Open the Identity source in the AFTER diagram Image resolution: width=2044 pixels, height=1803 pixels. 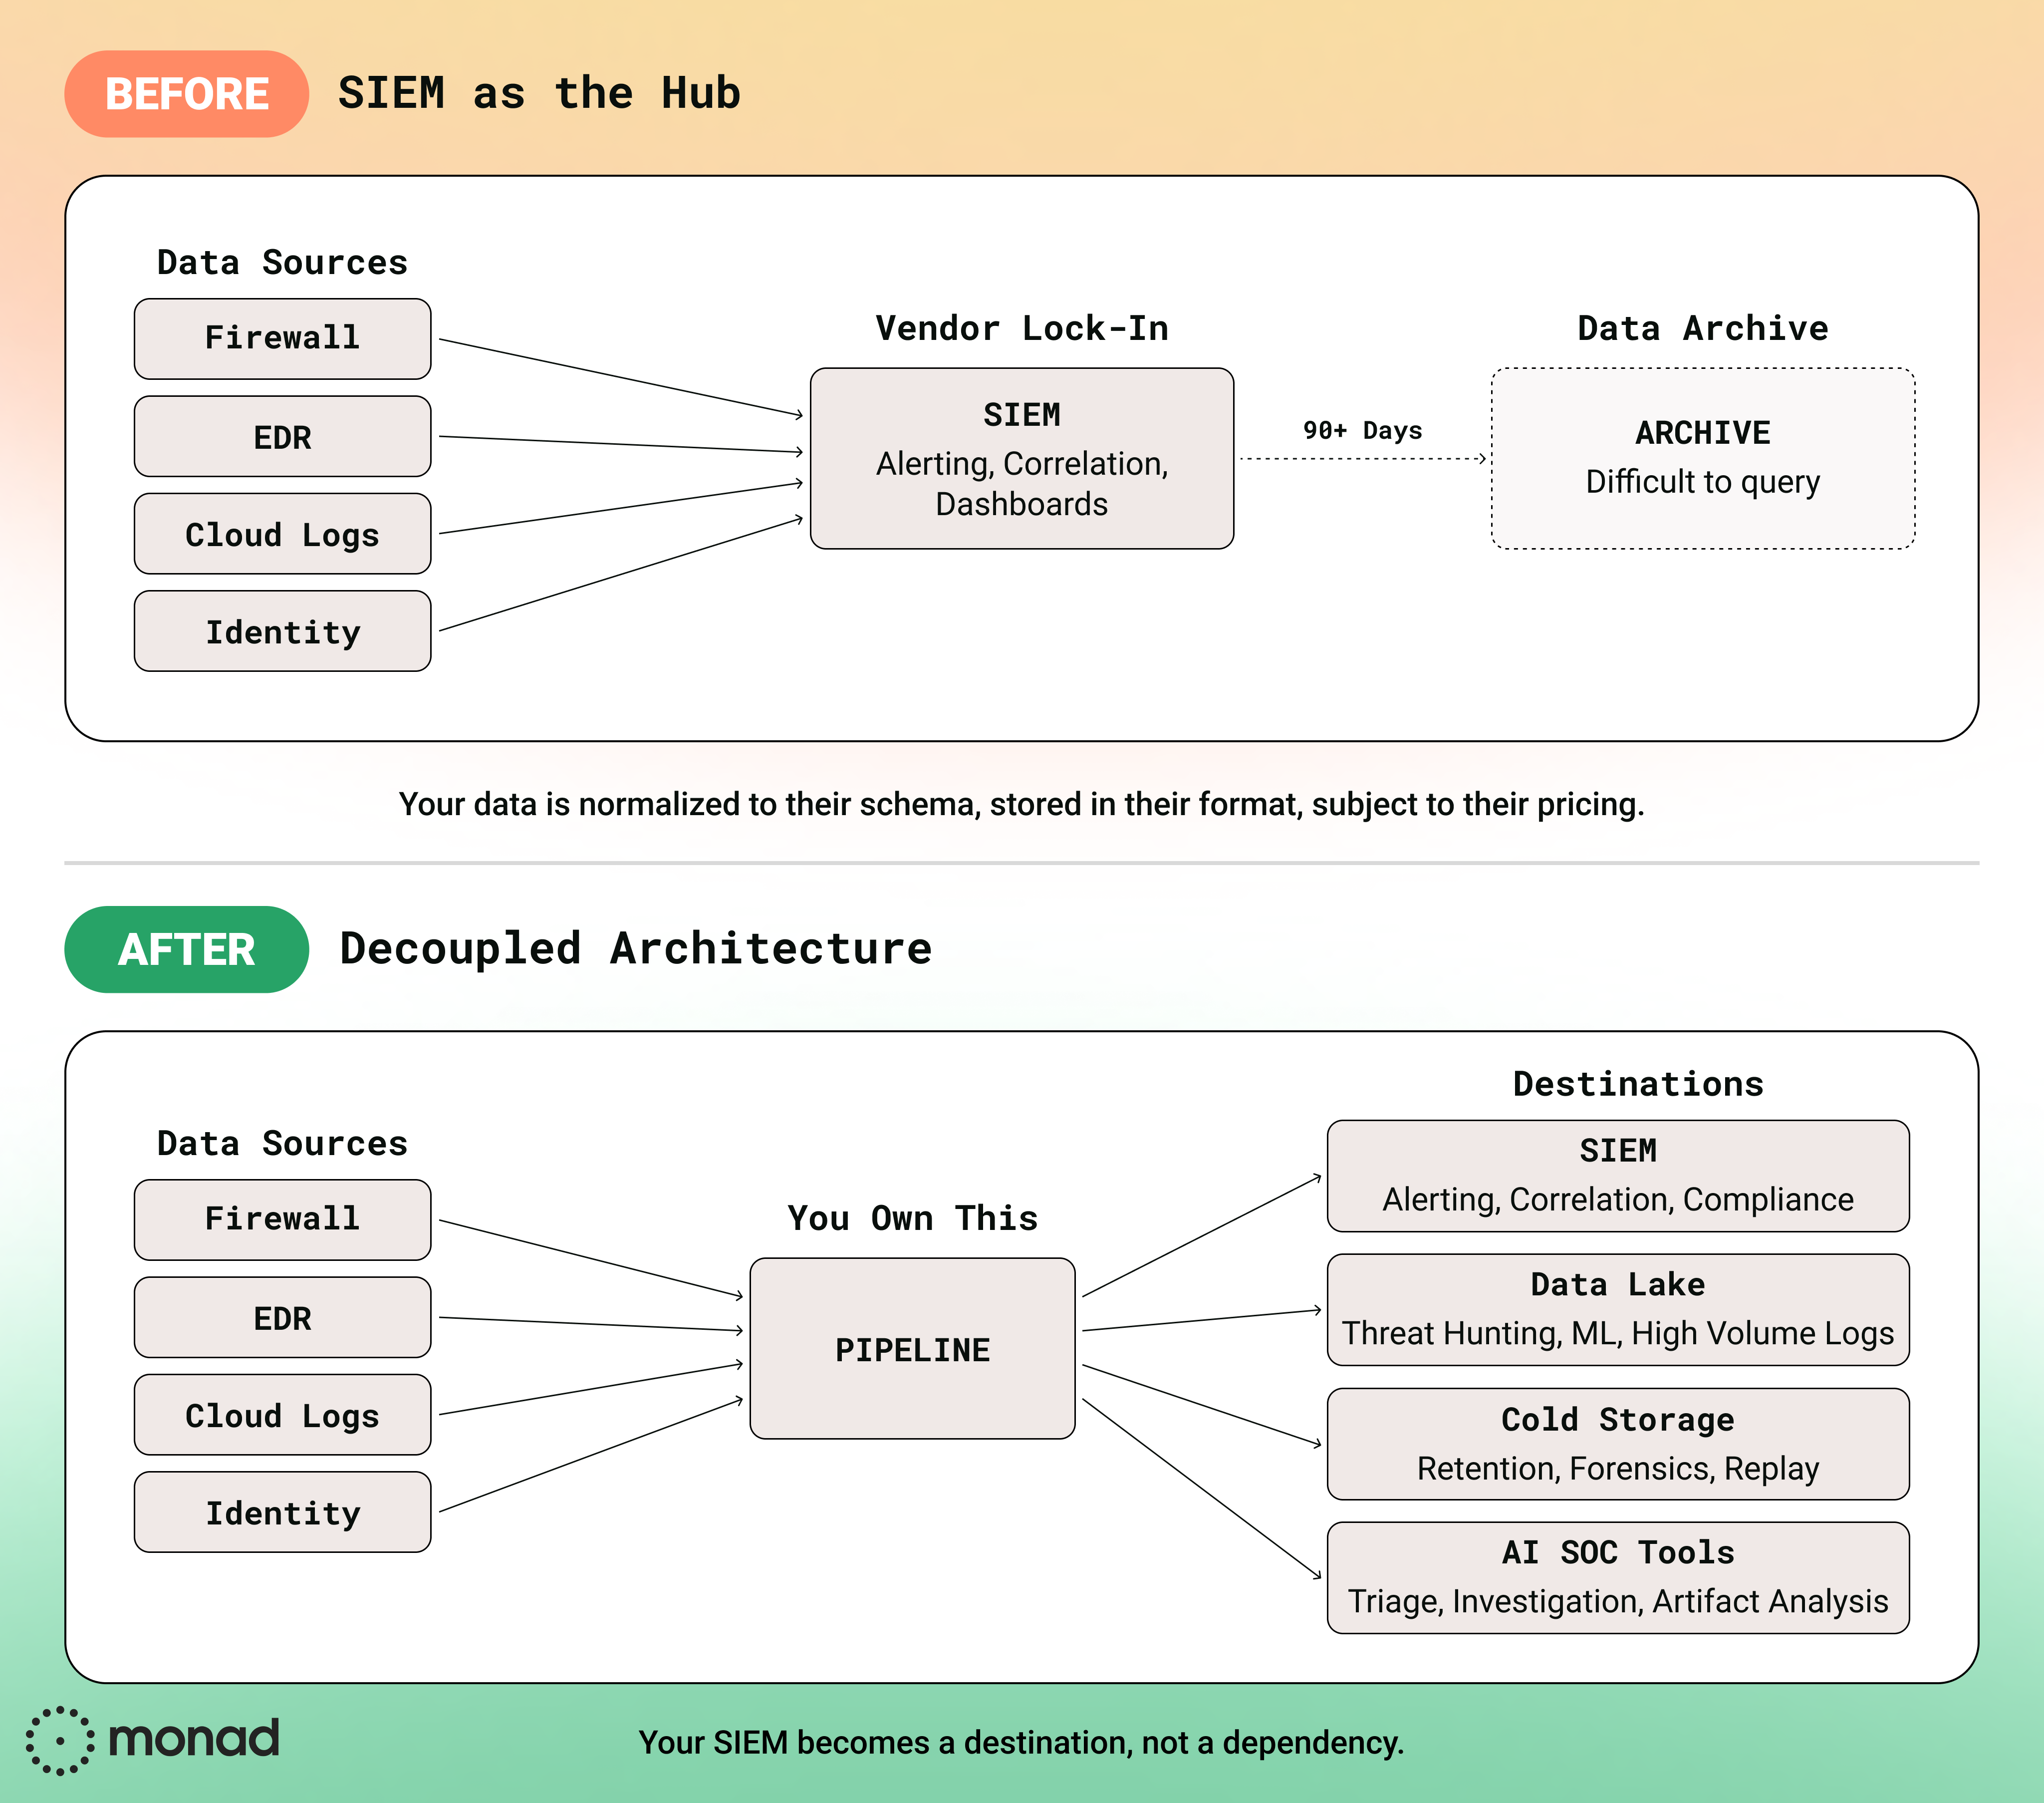click(x=282, y=1513)
